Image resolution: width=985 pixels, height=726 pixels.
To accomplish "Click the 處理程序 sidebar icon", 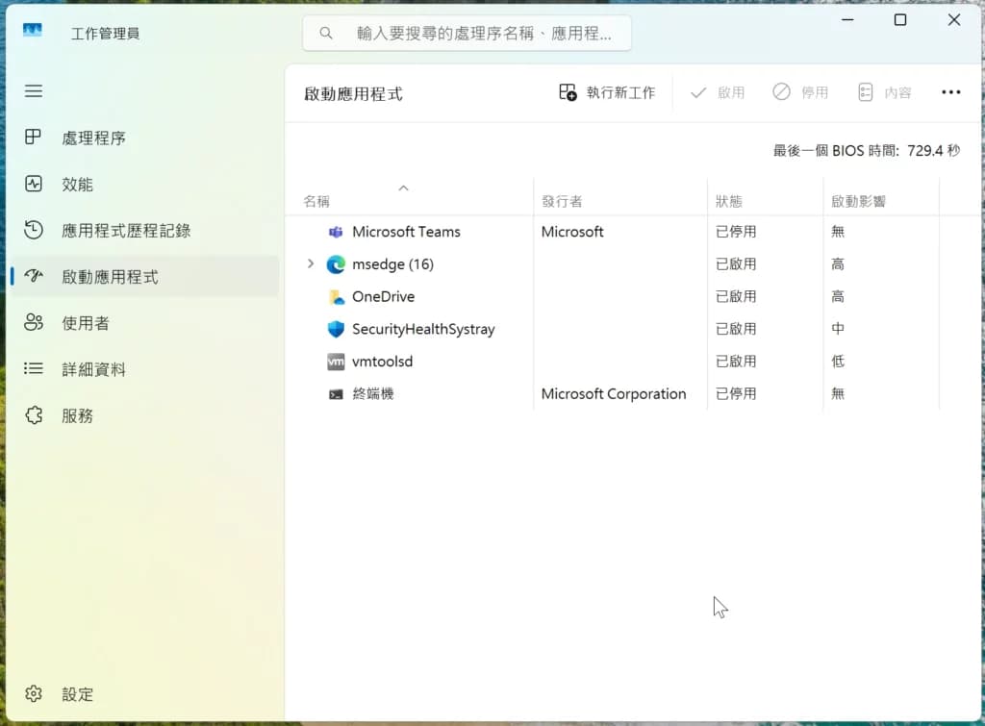I will click(x=34, y=137).
